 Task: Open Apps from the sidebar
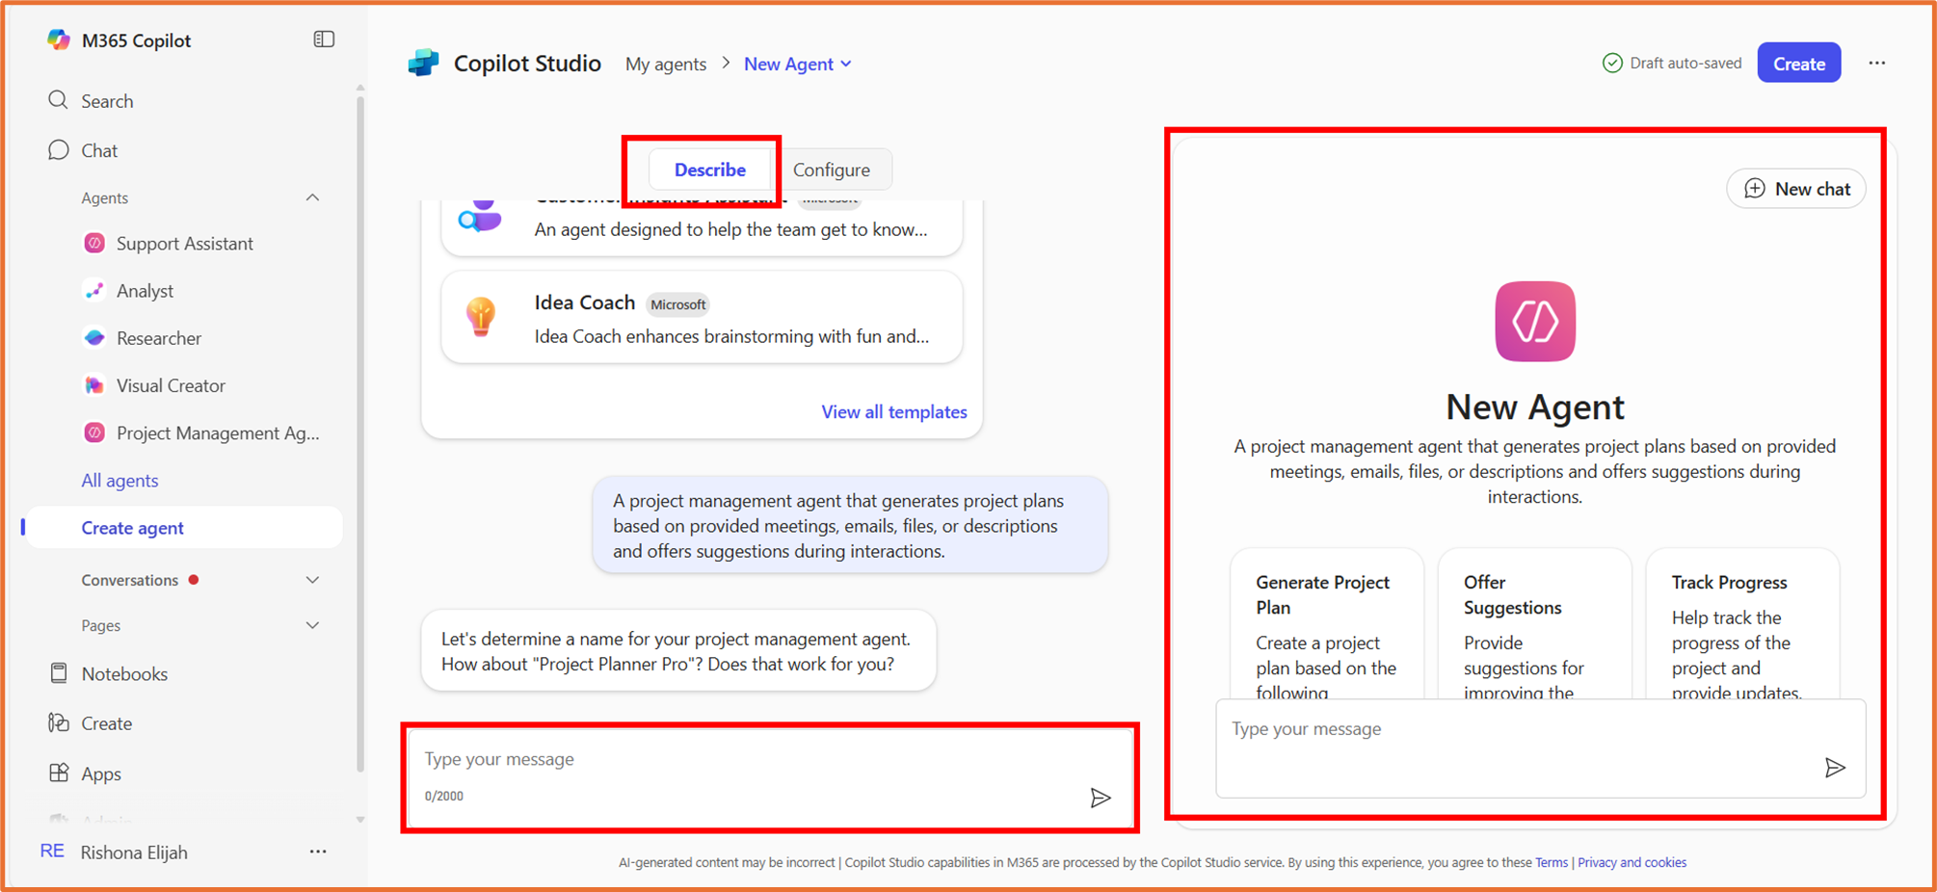click(x=100, y=773)
